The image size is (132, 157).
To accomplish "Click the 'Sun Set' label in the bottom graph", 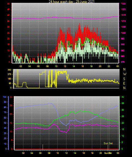I will 108,143.
